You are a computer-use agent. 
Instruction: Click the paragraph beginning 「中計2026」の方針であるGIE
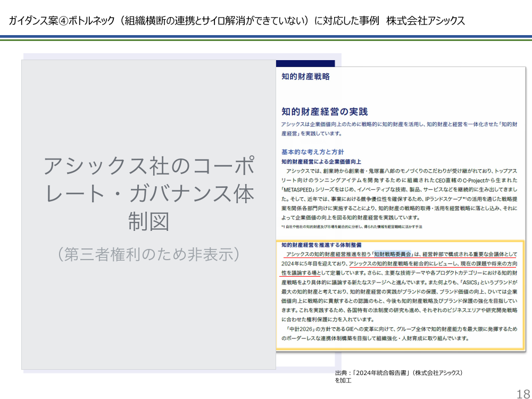tap(400, 334)
